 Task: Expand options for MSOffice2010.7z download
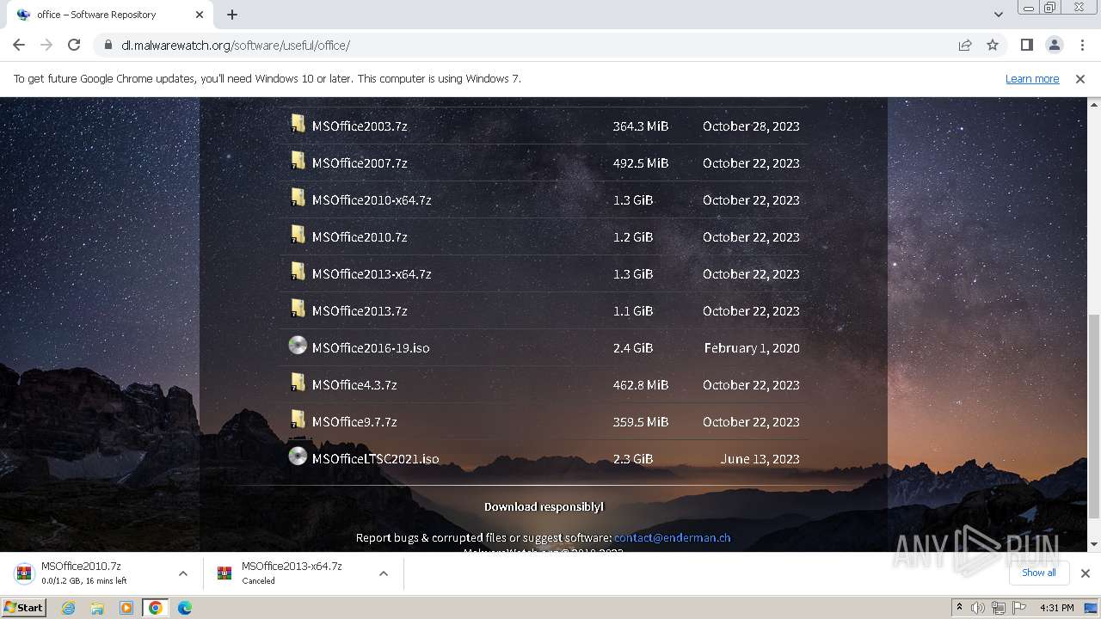pyautogui.click(x=183, y=573)
